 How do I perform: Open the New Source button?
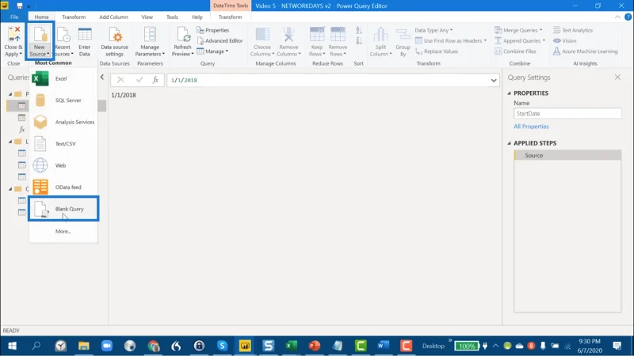pyautogui.click(x=40, y=42)
